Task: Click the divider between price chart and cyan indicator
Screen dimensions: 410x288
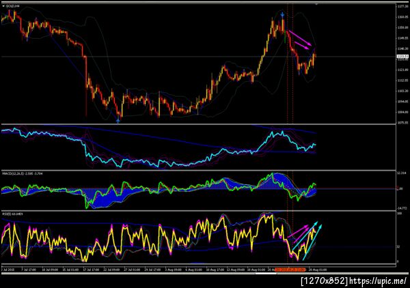Action: [x=199, y=124]
